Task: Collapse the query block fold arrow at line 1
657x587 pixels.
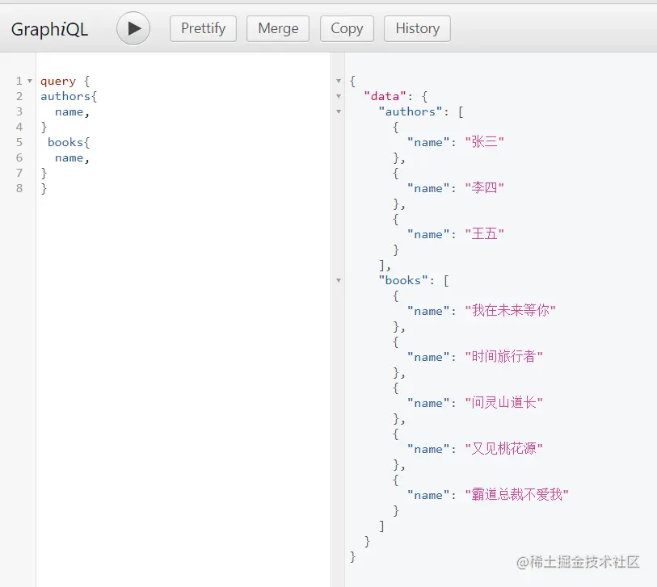Action: tap(30, 81)
